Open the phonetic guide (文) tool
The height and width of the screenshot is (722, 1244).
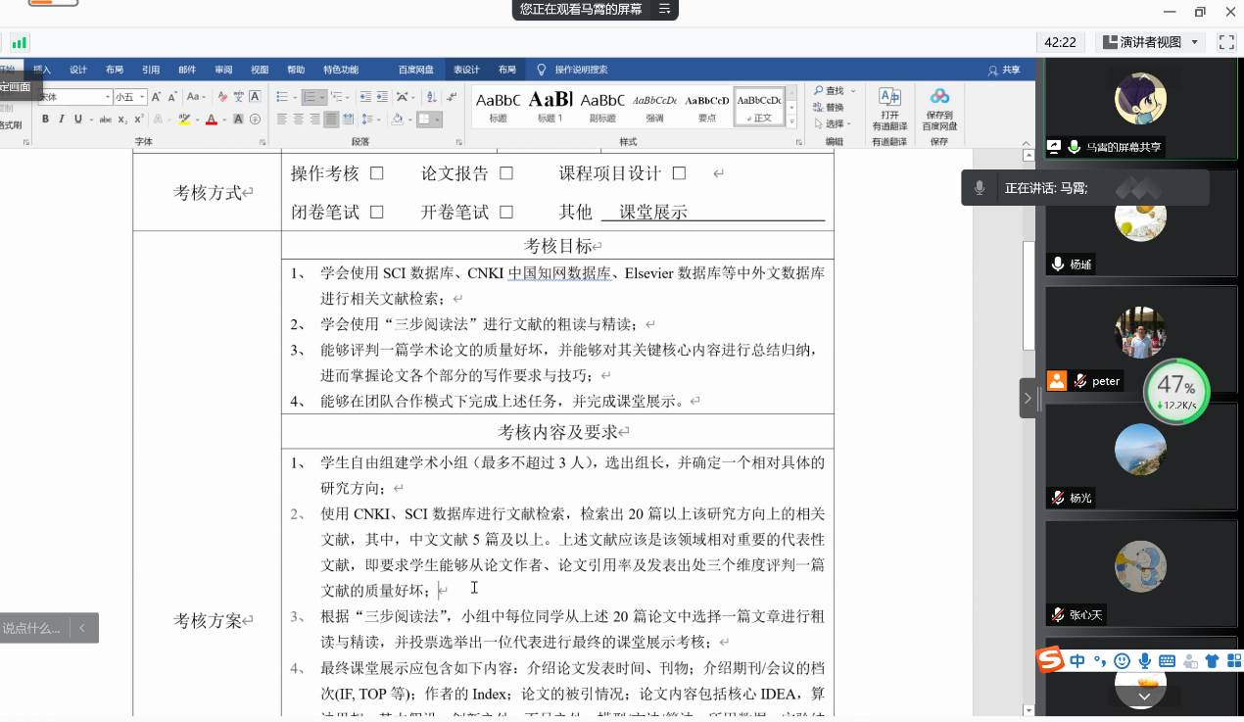238,97
